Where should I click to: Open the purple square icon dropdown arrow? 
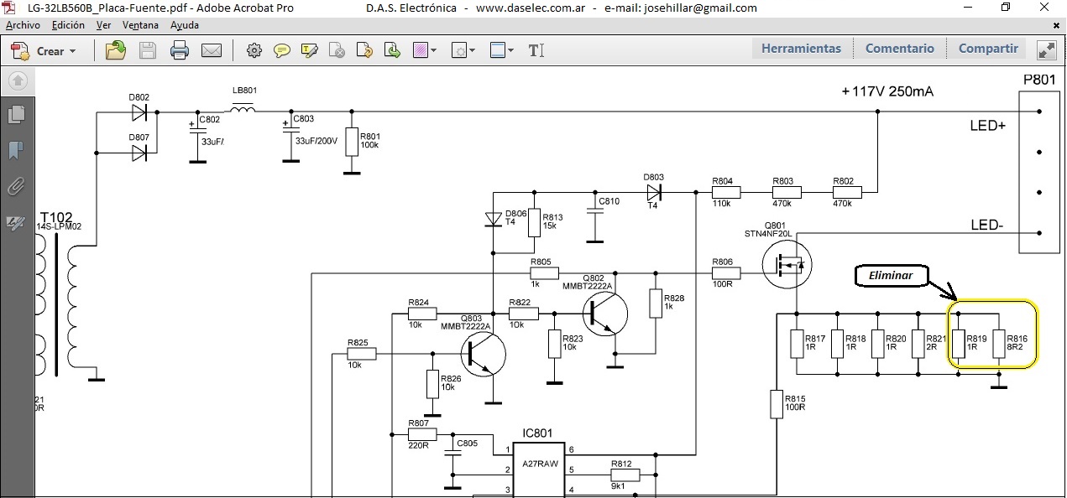[434, 51]
